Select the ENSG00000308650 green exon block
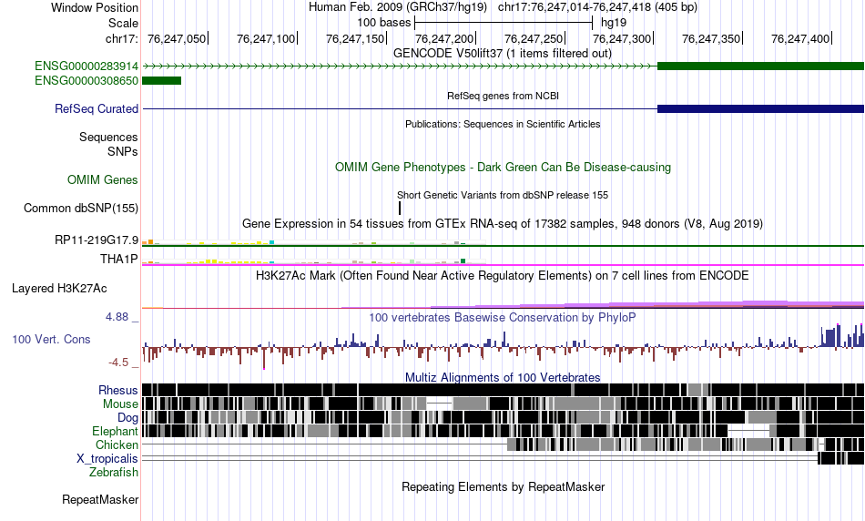 pos(162,80)
